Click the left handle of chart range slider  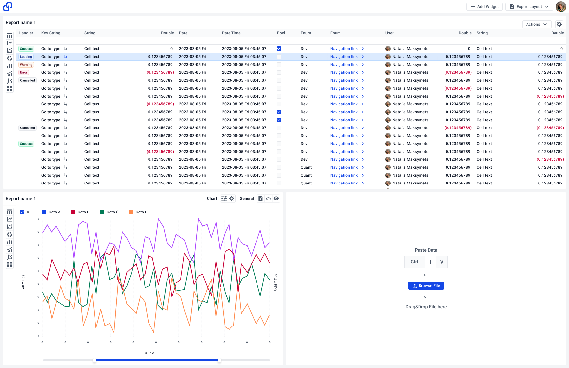click(x=95, y=360)
